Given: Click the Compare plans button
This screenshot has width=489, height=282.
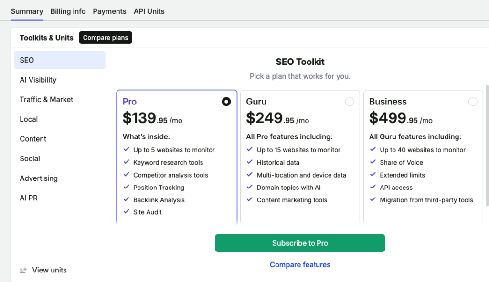Looking at the screenshot, I should tap(106, 38).
